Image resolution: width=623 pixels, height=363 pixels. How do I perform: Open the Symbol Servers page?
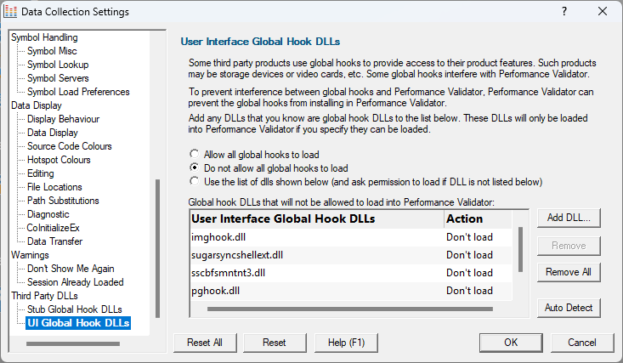click(x=58, y=78)
